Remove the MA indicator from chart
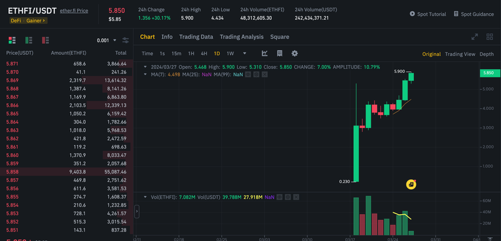This screenshot has height=241, width=501. pyautogui.click(x=264, y=74)
